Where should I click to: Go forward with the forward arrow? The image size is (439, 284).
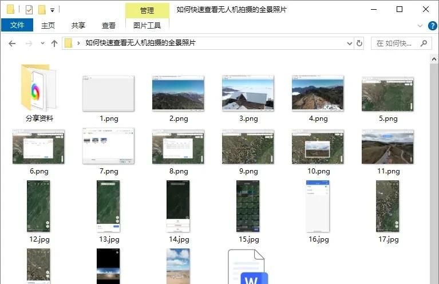point(29,44)
